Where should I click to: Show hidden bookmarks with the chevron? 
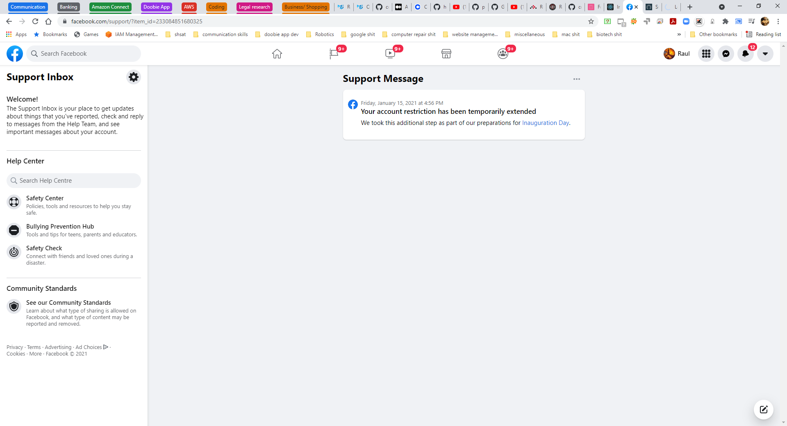pyautogui.click(x=679, y=34)
